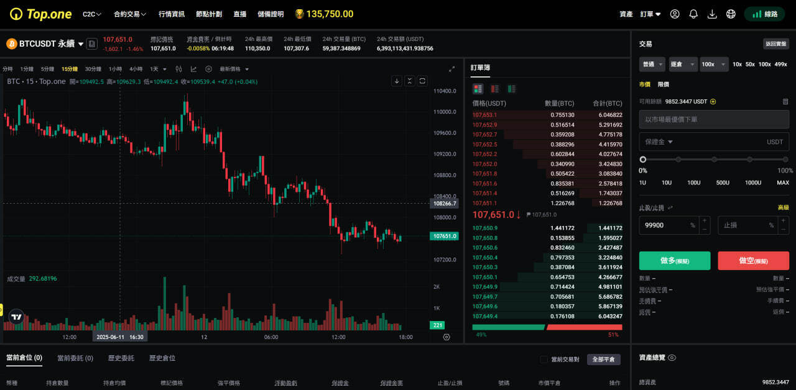
Task: Click the down-arrow chart legend button
Action: point(397,81)
